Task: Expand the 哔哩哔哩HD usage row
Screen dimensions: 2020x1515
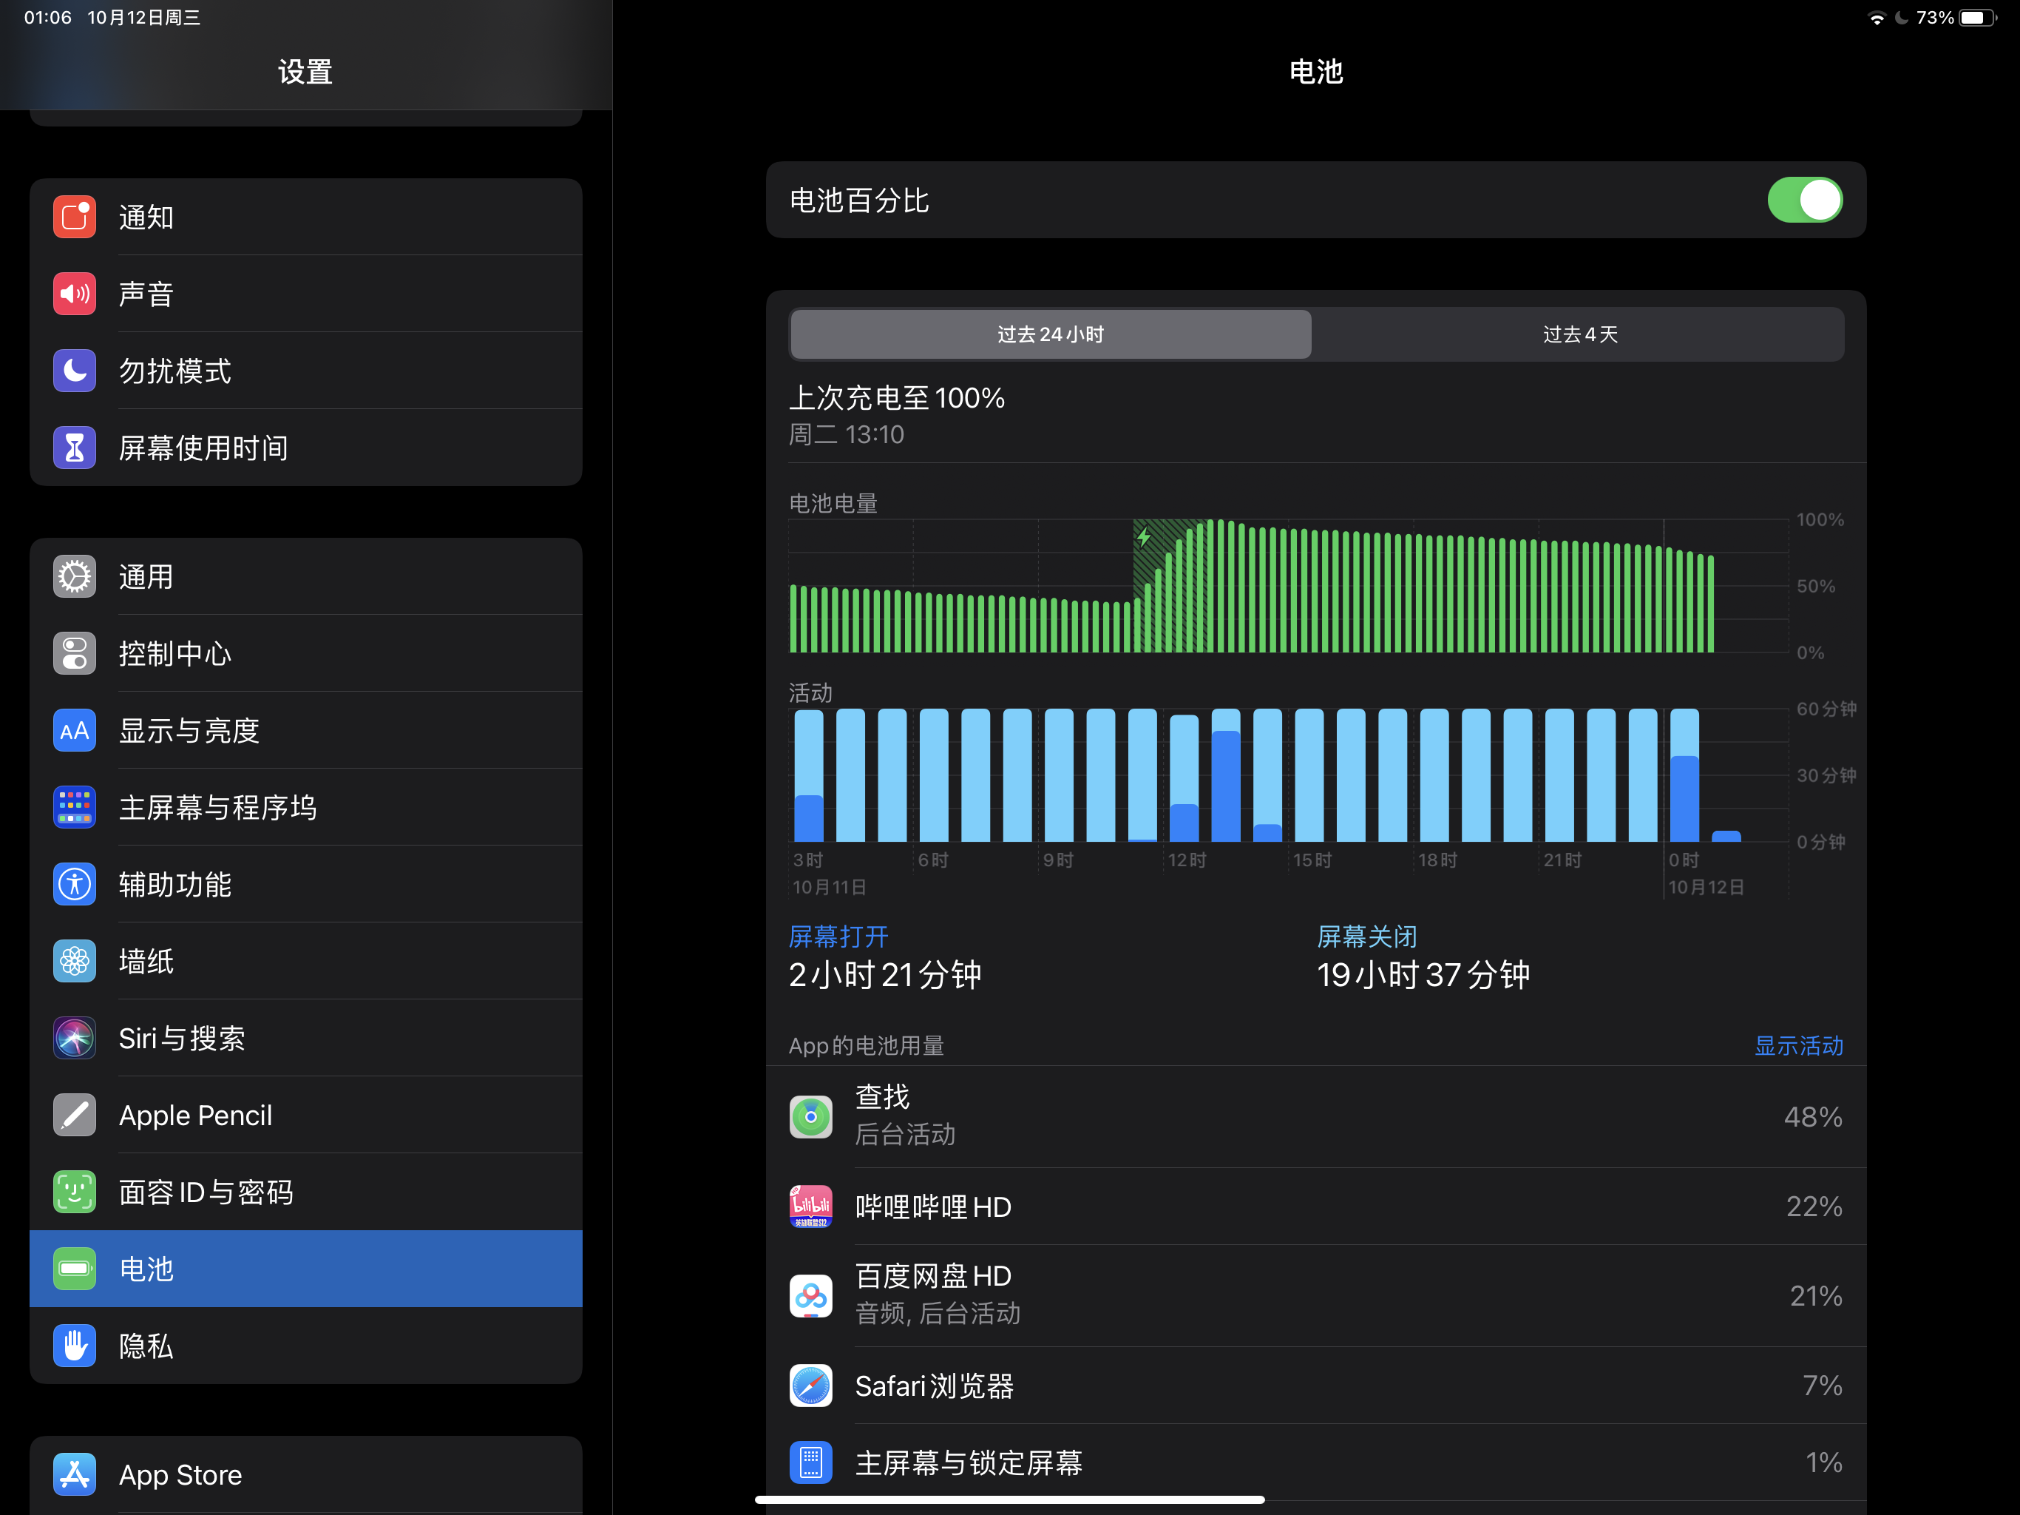Action: pyautogui.click(x=1315, y=1206)
